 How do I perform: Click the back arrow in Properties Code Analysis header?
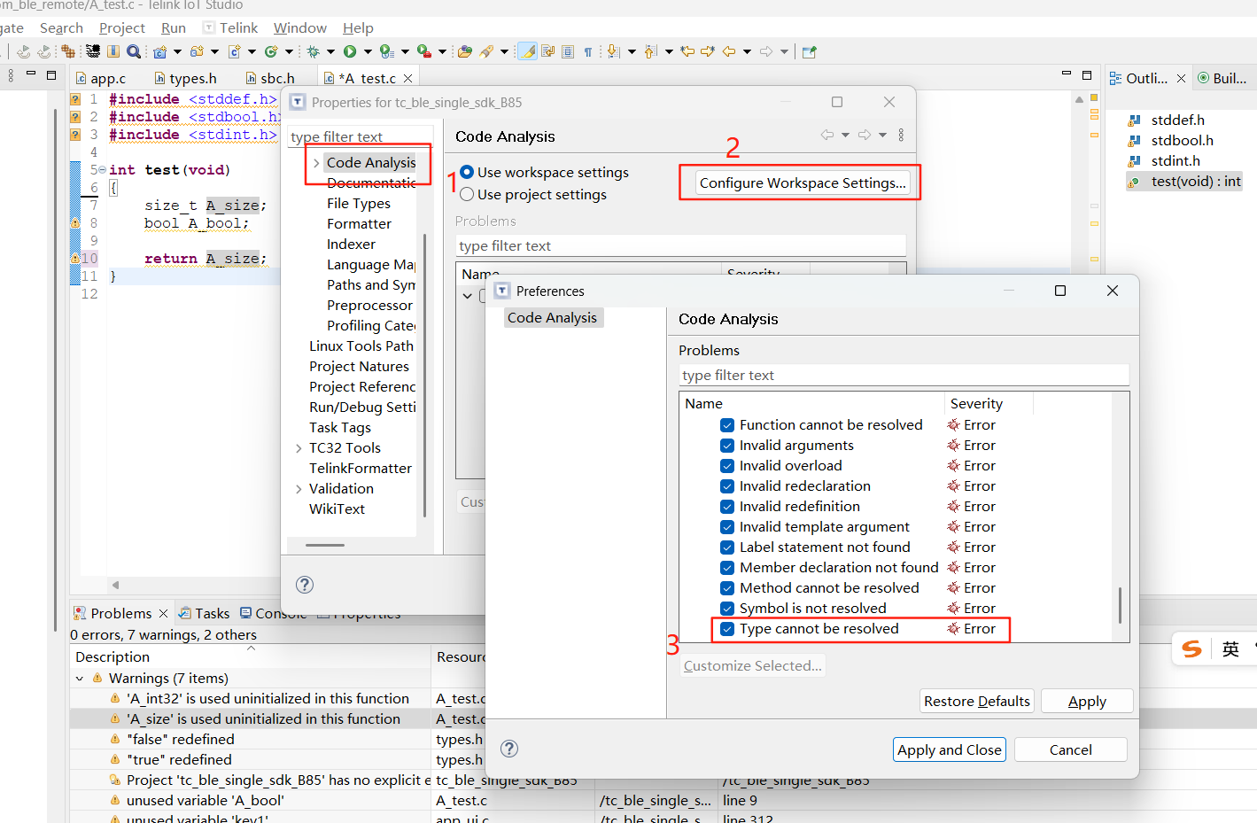pos(826,135)
